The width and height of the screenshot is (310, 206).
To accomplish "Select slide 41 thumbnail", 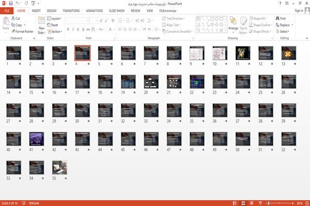I will [37, 139].
